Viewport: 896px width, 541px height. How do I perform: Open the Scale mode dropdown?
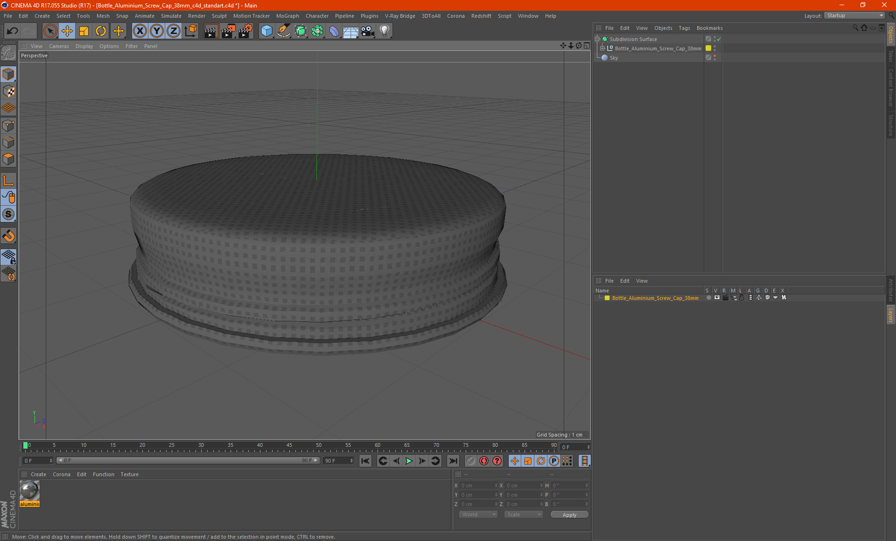[x=524, y=514]
